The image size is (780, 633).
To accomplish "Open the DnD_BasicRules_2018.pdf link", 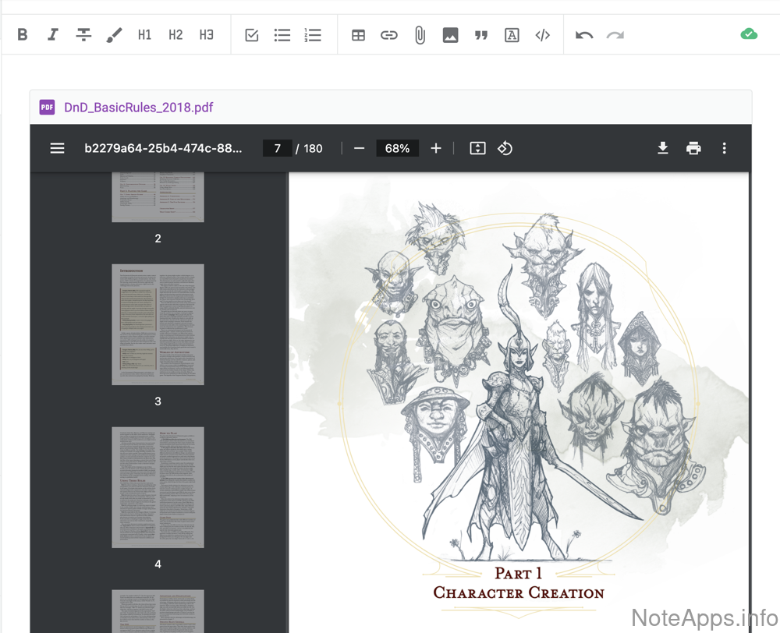I will (x=139, y=108).
